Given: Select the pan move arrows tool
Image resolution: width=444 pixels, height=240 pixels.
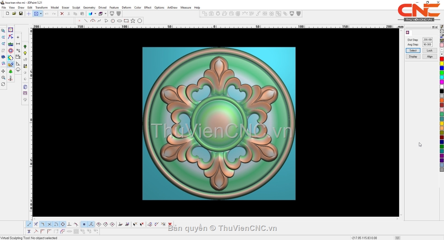Looking at the screenshot, I should (x=3, y=71).
